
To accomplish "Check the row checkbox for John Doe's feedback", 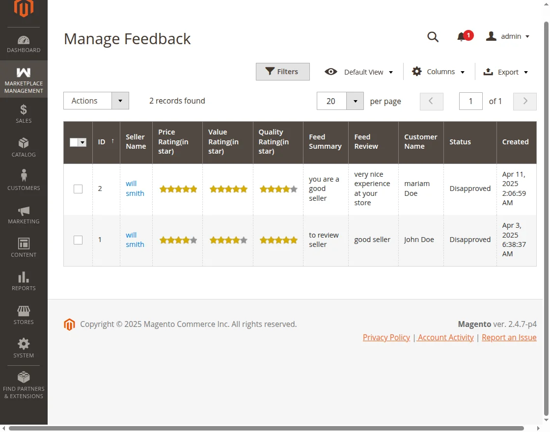I will [x=78, y=240].
